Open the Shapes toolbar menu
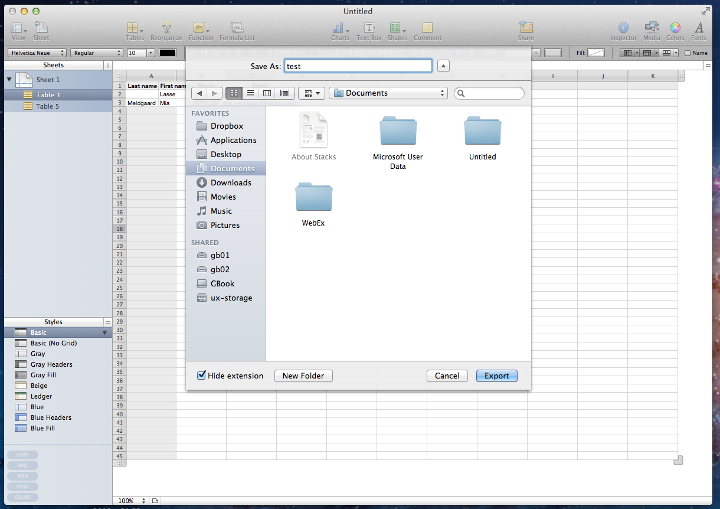This screenshot has width=720, height=509. click(x=397, y=31)
